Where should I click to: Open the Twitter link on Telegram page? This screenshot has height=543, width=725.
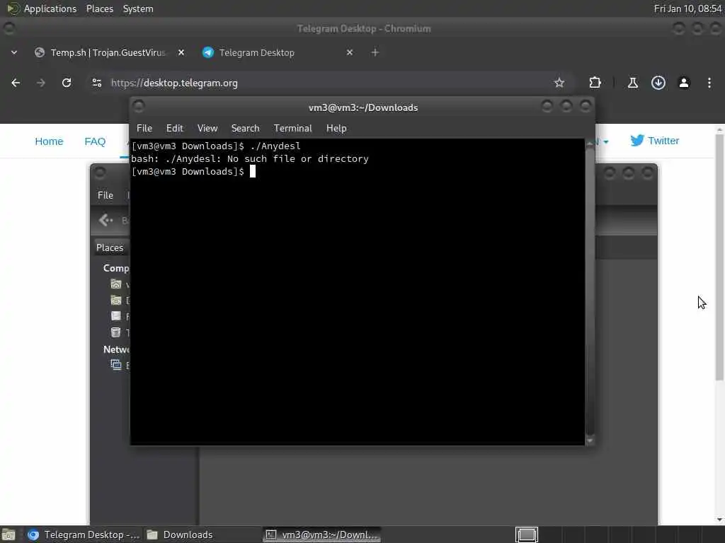[x=654, y=141]
